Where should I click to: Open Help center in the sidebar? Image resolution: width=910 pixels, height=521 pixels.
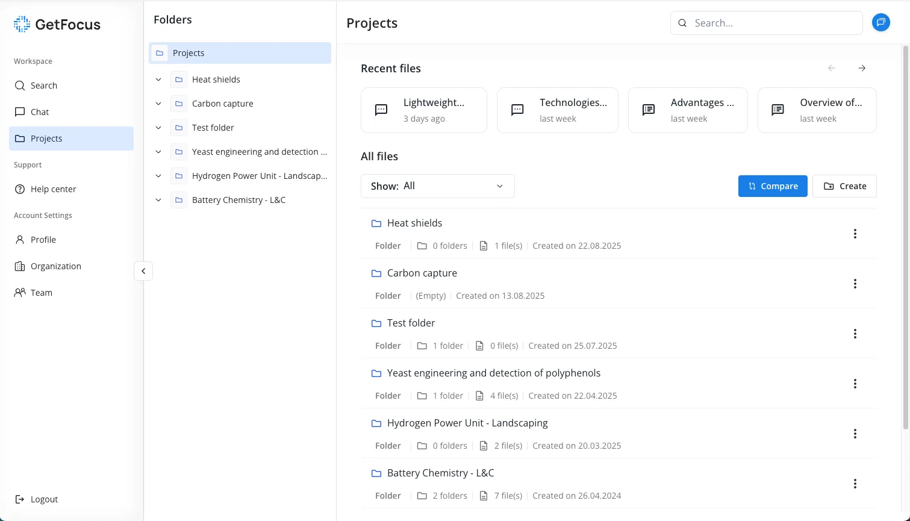coord(71,189)
